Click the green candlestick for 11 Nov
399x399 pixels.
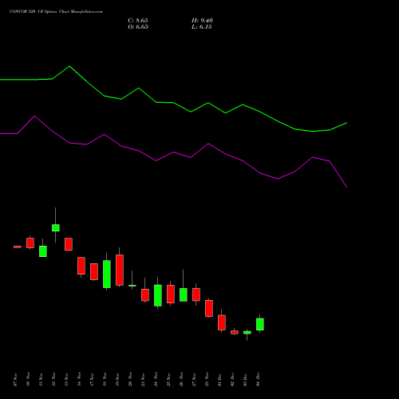tap(43, 251)
